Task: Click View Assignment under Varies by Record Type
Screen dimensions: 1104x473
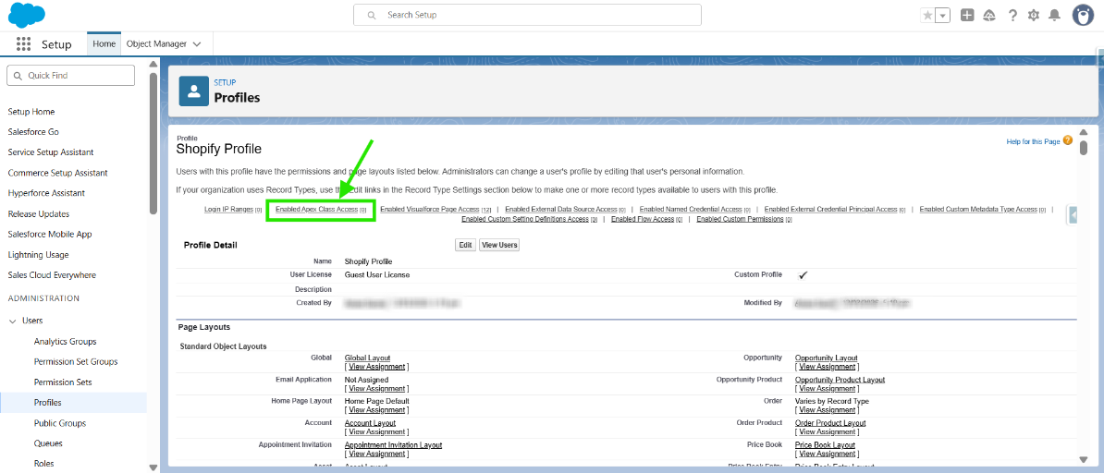Action: 828,409
